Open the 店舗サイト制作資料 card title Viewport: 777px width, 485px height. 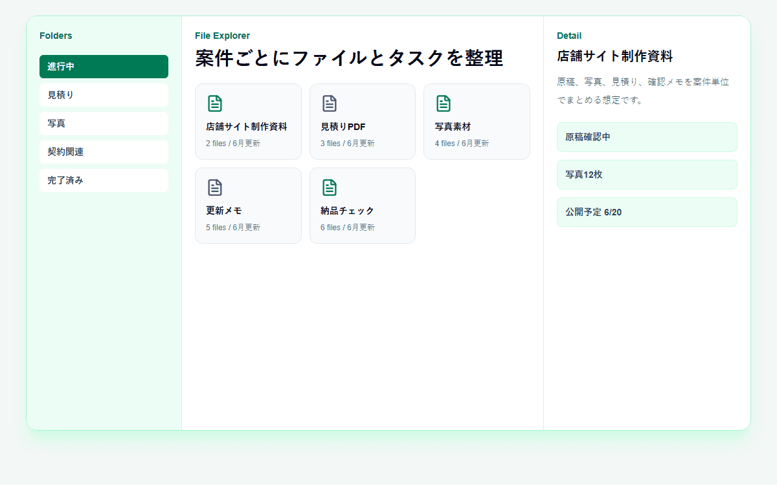[x=247, y=127]
